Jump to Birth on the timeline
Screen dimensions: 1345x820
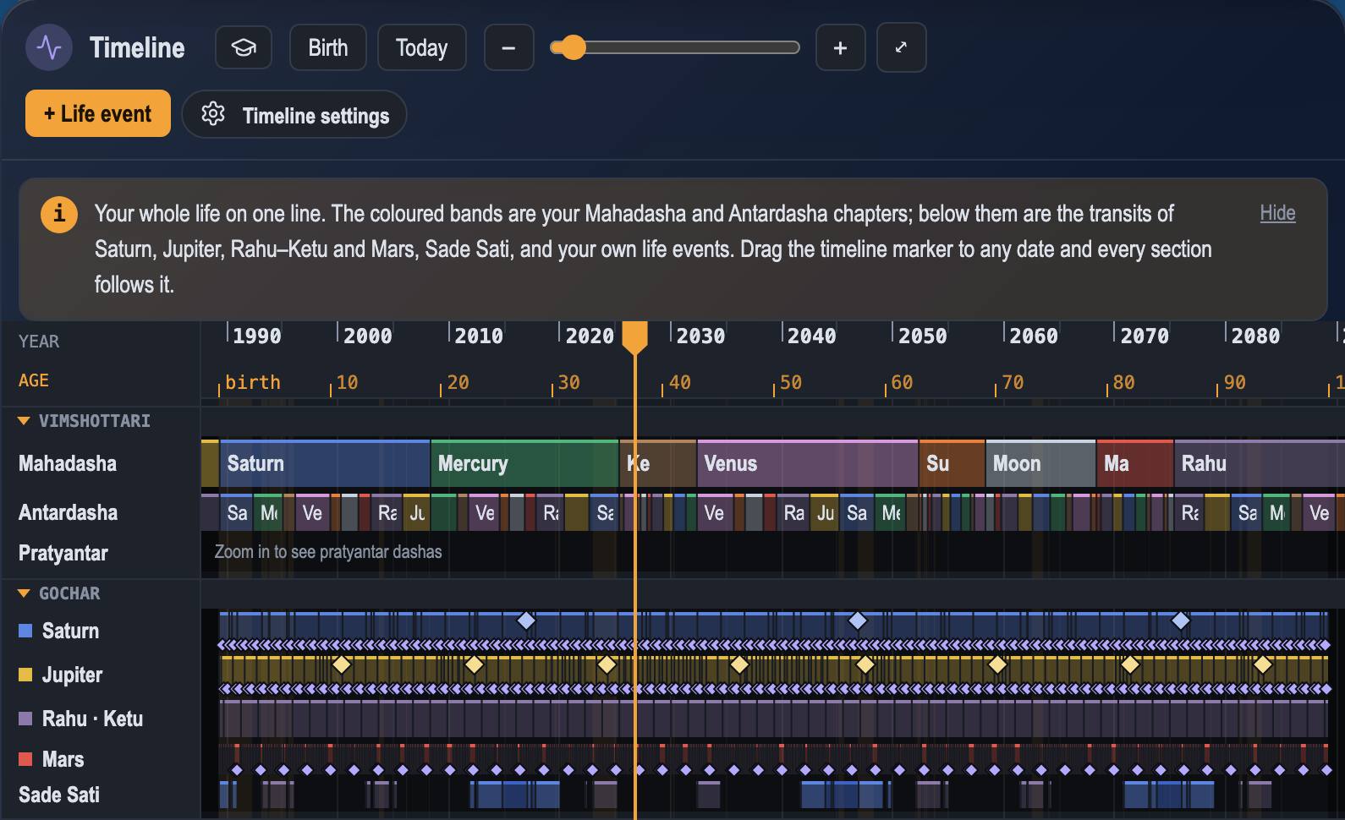tap(328, 47)
